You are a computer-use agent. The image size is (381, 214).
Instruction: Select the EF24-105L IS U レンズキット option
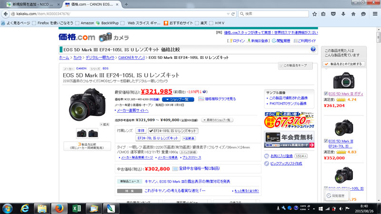(x=173, y=131)
